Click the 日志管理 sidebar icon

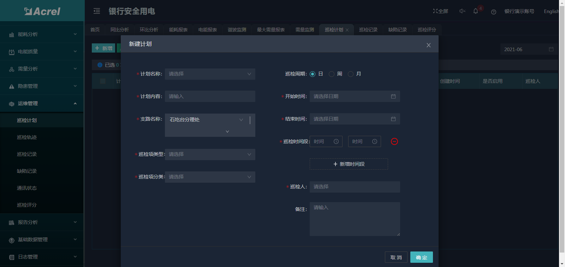(x=12, y=257)
